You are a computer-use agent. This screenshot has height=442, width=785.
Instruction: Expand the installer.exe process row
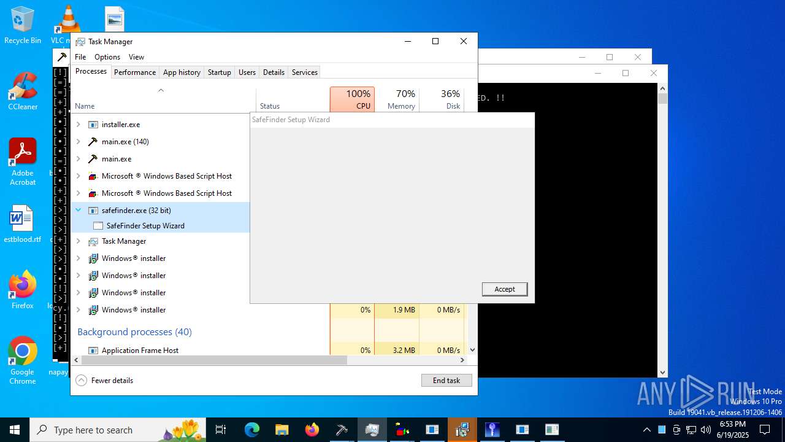(78, 125)
